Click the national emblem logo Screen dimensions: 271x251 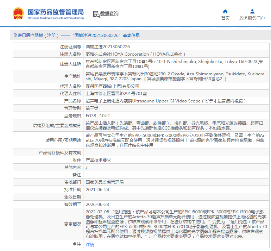click(18, 13)
